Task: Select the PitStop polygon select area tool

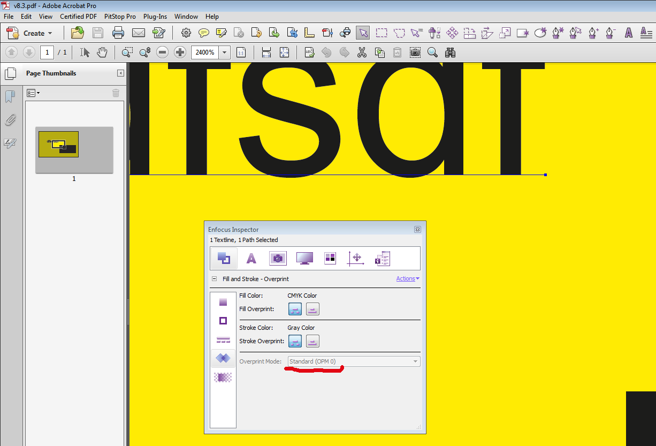Action: point(399,33)
